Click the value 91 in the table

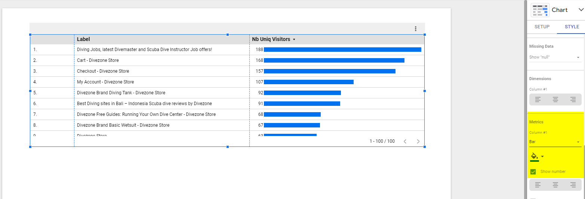261,104
